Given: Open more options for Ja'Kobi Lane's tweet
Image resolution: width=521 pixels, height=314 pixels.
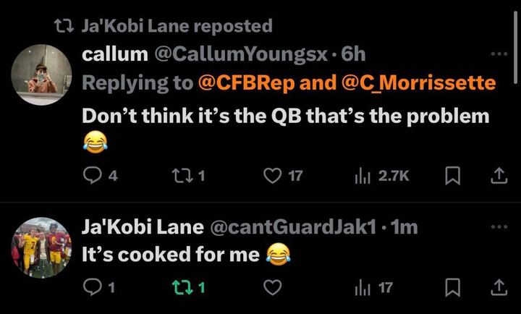Looking at the screenshot, I should tap(499, 226).
